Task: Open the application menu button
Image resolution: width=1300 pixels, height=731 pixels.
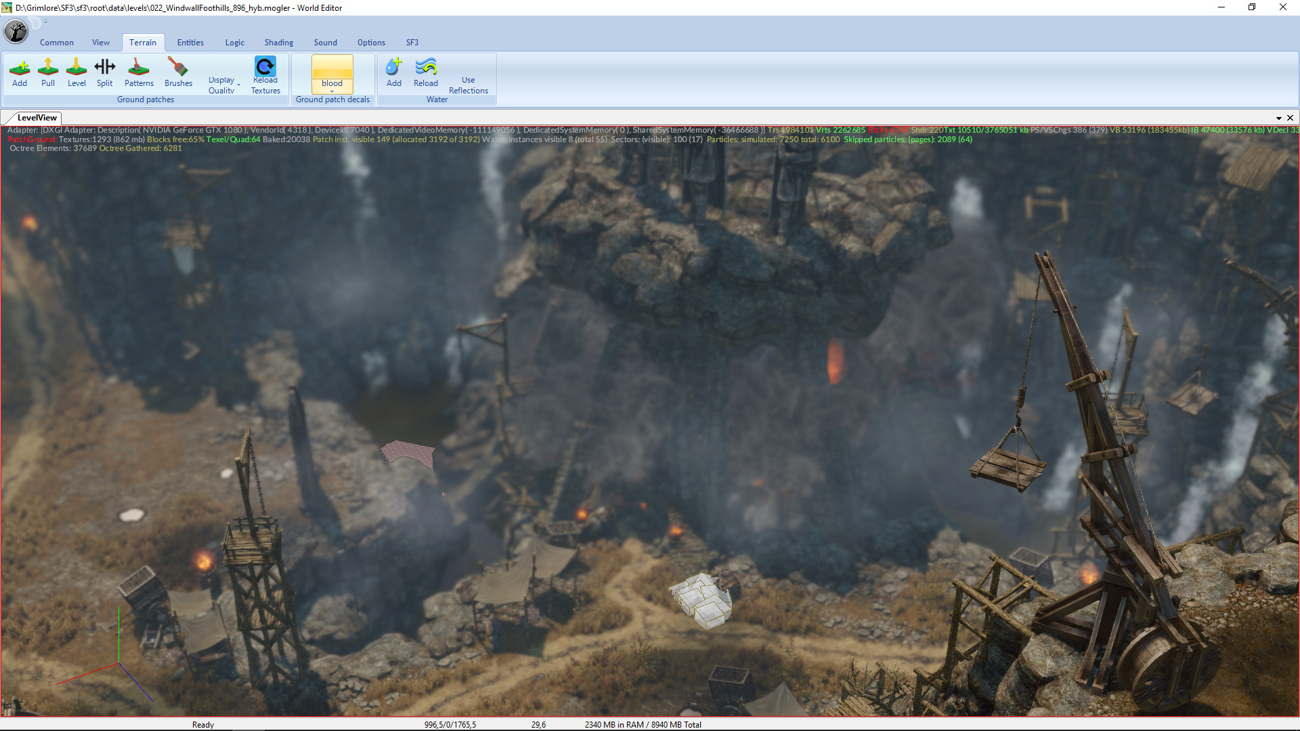Action: click(x=16, y=31)
